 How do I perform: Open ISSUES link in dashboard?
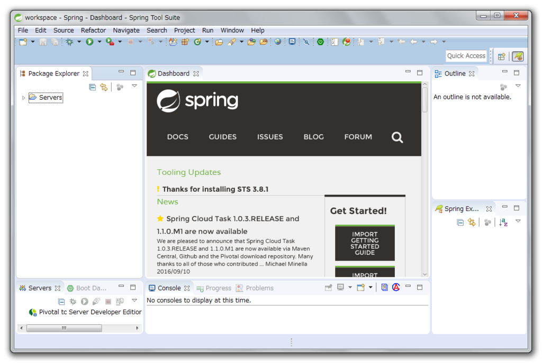[x=270, y=137]
